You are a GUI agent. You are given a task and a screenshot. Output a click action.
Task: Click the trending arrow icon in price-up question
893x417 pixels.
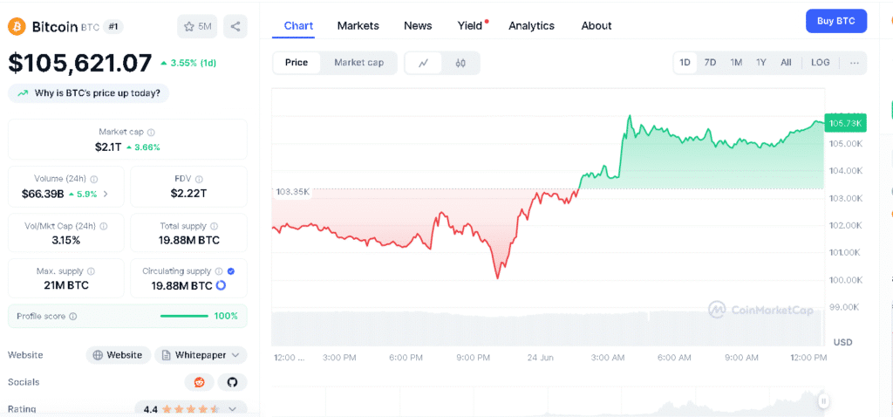point(23,93)
